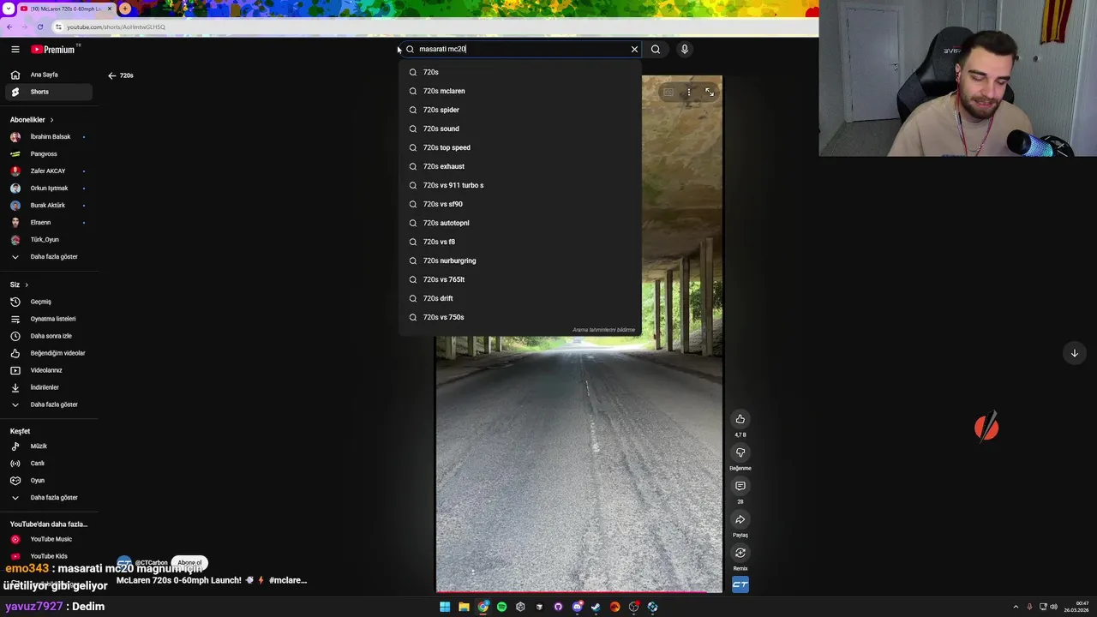The image size is (1097, 617).
Task: Select suggestion '720s sound'
Action: point(520,129)
